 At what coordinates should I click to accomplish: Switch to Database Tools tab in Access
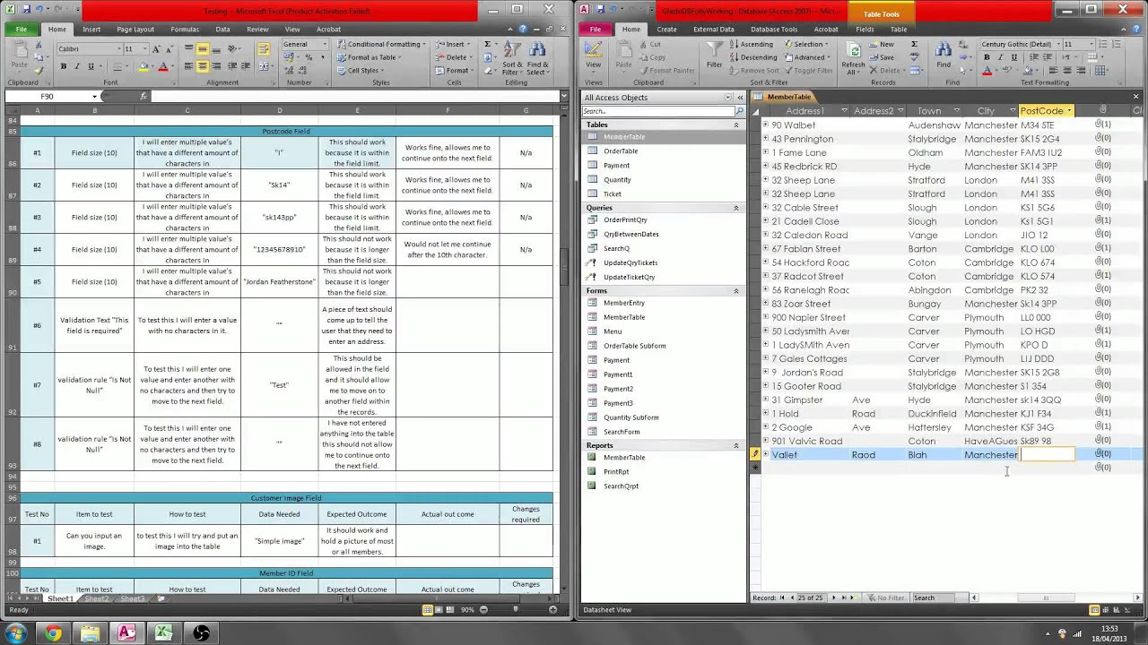coord(773,29)
